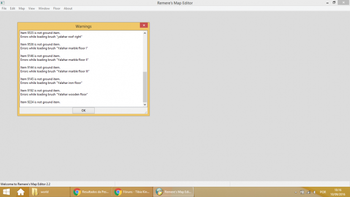350x197 pixels.
Task: Switch to the Chrome "Resultados da Pes..." window
Action: (x=91, y=192)
